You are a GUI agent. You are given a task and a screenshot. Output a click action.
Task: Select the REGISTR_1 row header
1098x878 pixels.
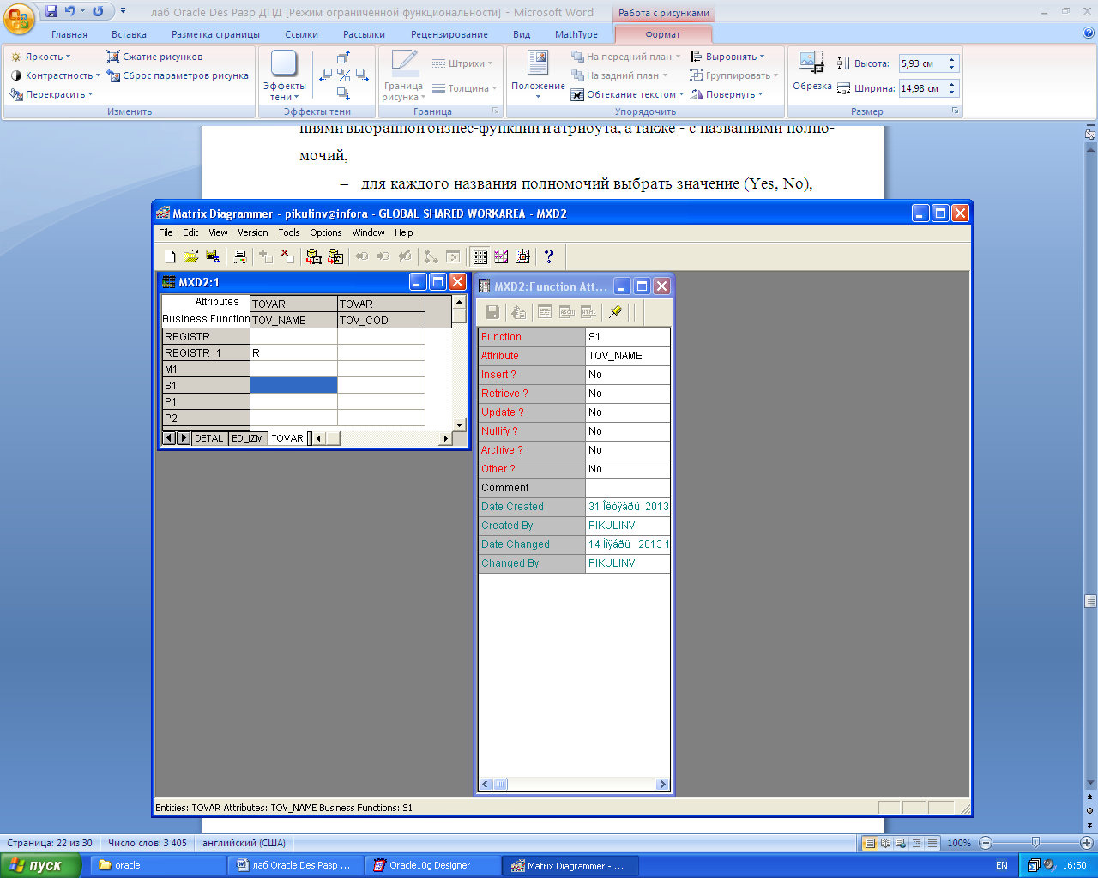(206, 353)
